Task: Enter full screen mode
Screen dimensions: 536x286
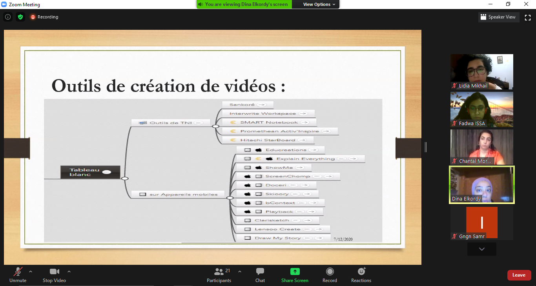Action: [x=528, y=17]
